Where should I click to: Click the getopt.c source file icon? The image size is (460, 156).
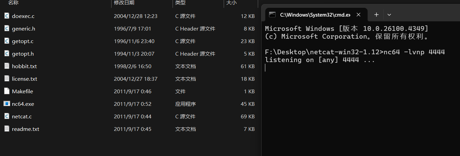(6, 41)
